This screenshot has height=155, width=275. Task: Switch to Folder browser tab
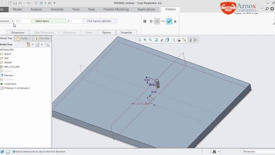click(x=23, y=38)
